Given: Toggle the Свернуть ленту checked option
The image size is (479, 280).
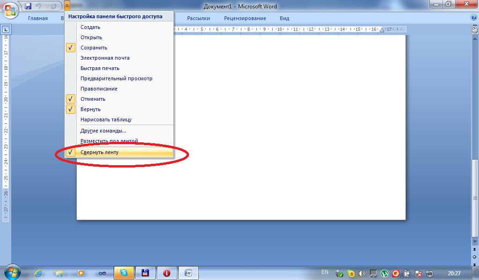Looking at the screenshot, I should pos(99,152).
